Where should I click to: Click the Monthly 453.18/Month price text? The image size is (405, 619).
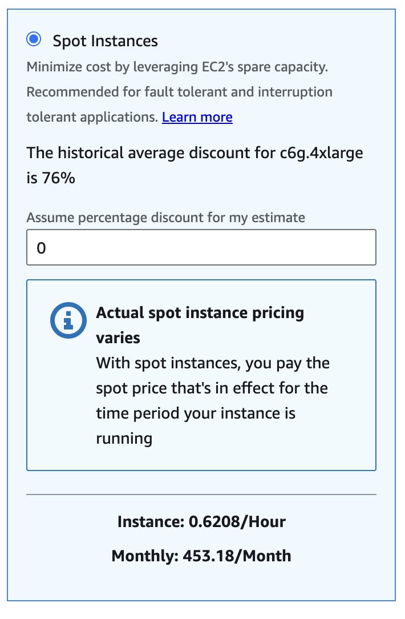pyautogui.click(x=201, y=556)
